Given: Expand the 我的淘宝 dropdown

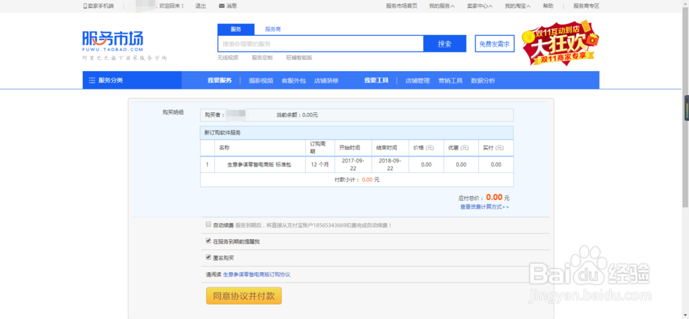Looking at the screenshot, I should tap(517, 6).
